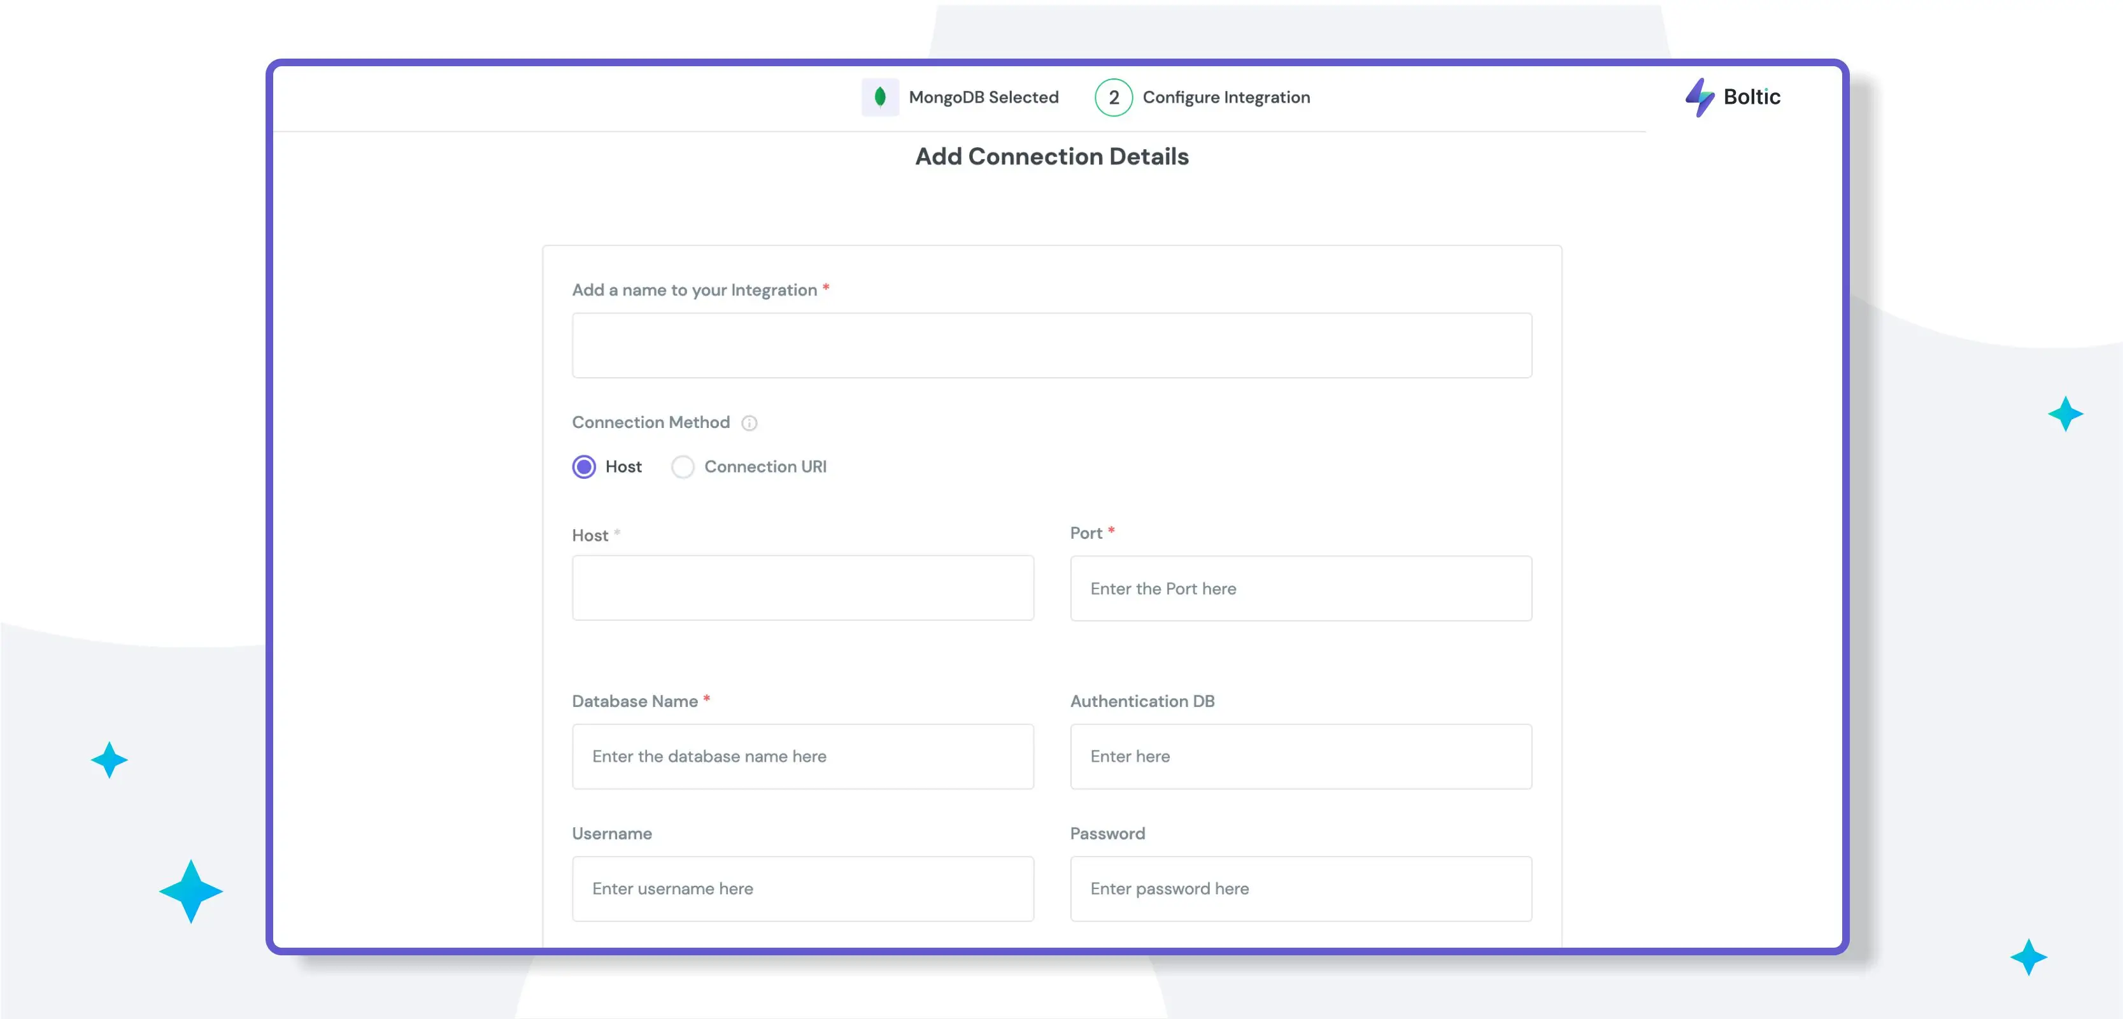
Task: Click the Boltic lightning bolt logo
Action: tap(1700, 96)
